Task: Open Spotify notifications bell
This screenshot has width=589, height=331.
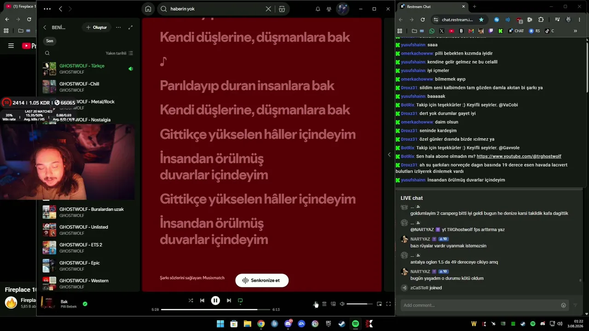Action: coord(318,9)
